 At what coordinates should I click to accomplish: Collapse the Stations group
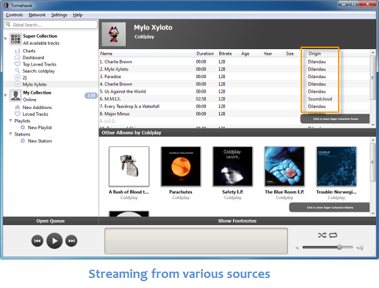[x=11, y=134]
